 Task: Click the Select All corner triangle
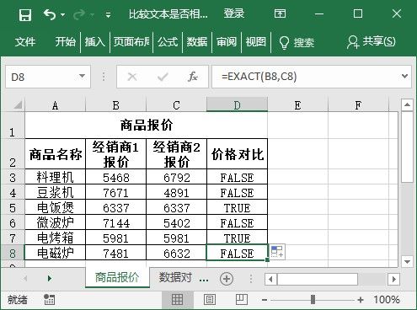click(18, 105)
